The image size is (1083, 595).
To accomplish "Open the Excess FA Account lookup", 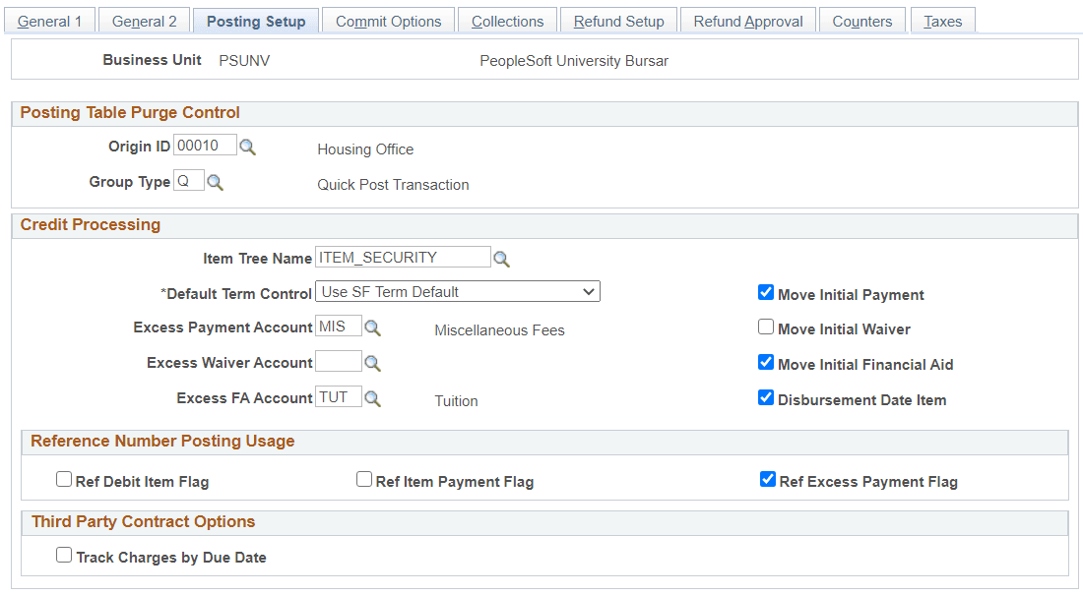I will (x=373, y=396).
